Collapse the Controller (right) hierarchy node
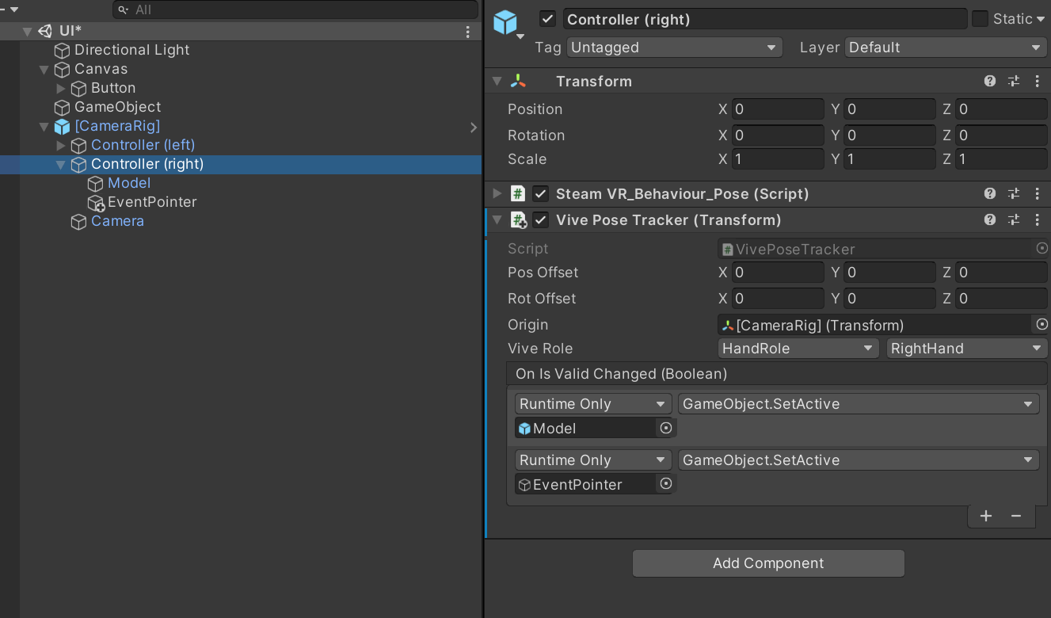The image size is (1051, 618). [x=61, y=164]
